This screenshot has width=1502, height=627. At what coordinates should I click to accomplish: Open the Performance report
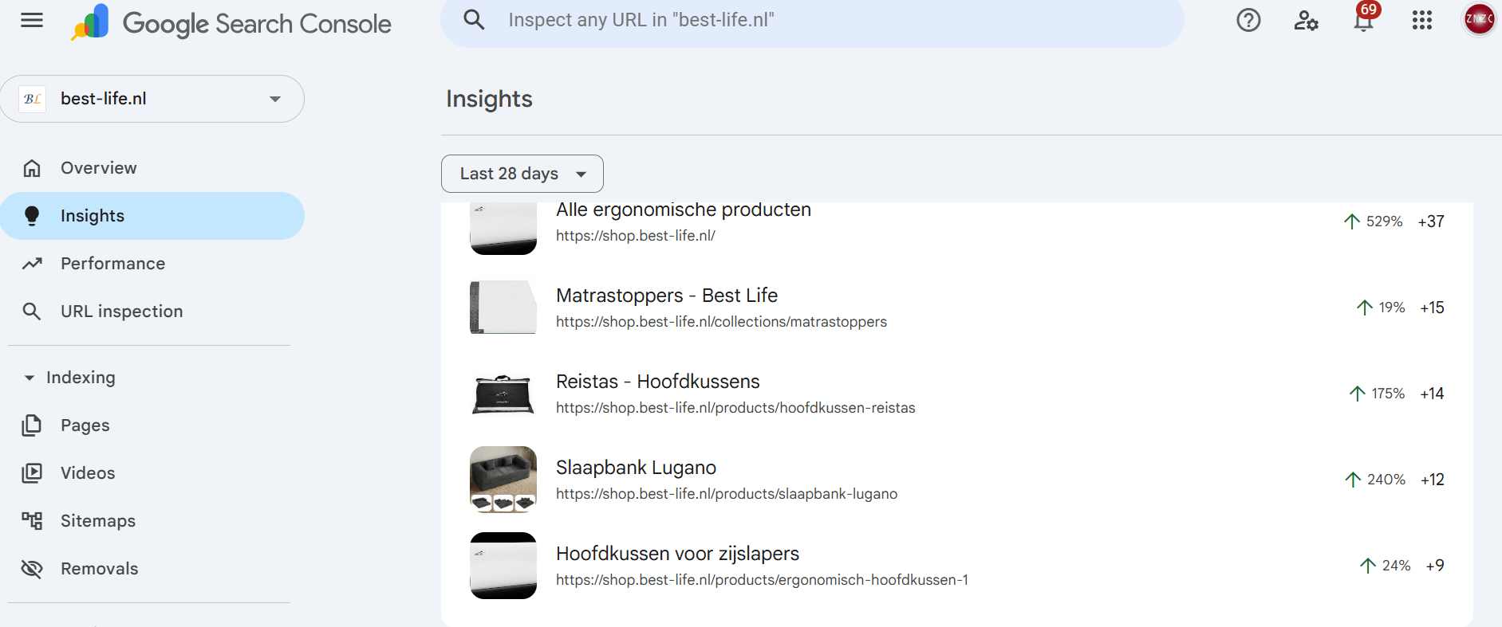pyautogui.click(x=112, y=264)
